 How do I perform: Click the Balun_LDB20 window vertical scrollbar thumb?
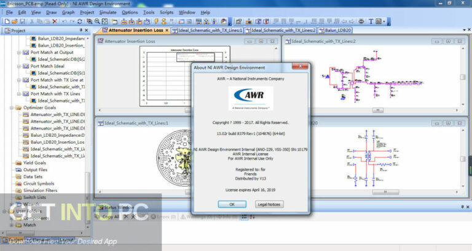tap(463, 159)
